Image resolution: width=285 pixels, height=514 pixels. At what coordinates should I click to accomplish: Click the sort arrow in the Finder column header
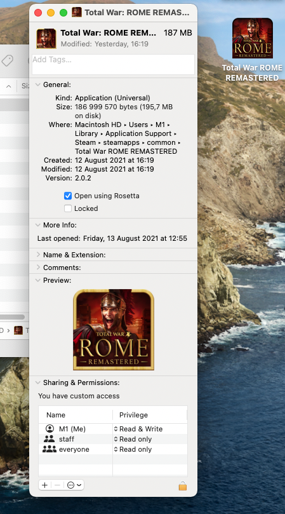(8, 86)
